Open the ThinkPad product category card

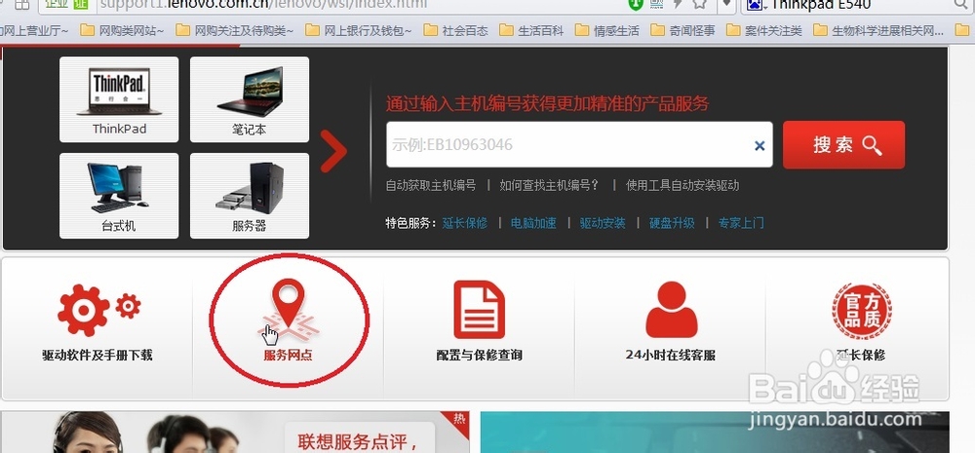coord(119,99)
